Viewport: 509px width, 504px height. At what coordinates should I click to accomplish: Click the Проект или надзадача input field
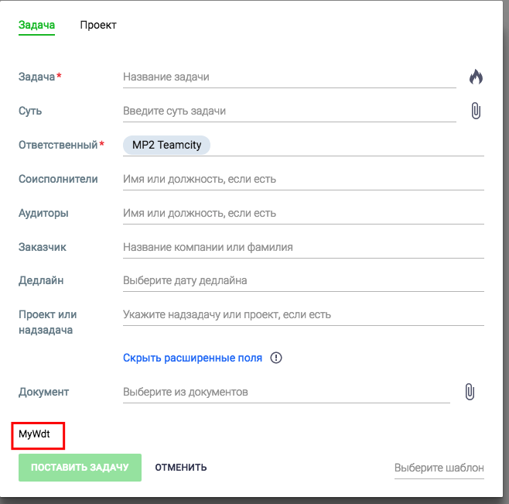click(303, 314)
